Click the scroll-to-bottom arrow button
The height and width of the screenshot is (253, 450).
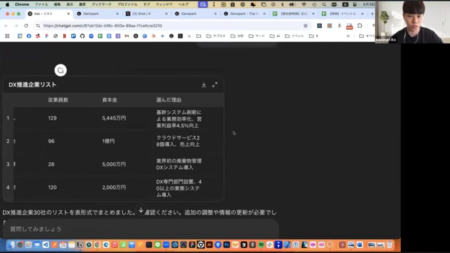click(x=141, y=210)
